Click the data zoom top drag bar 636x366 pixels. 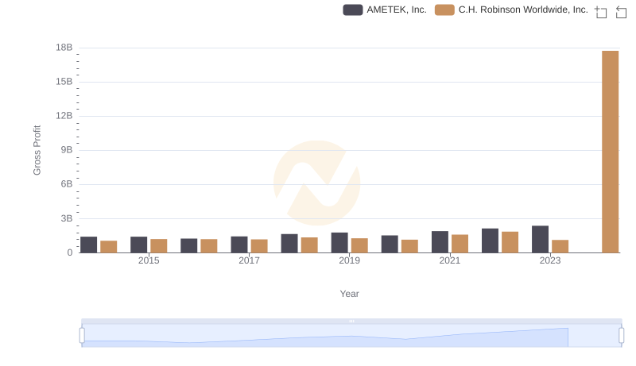[x=351, y=321]
